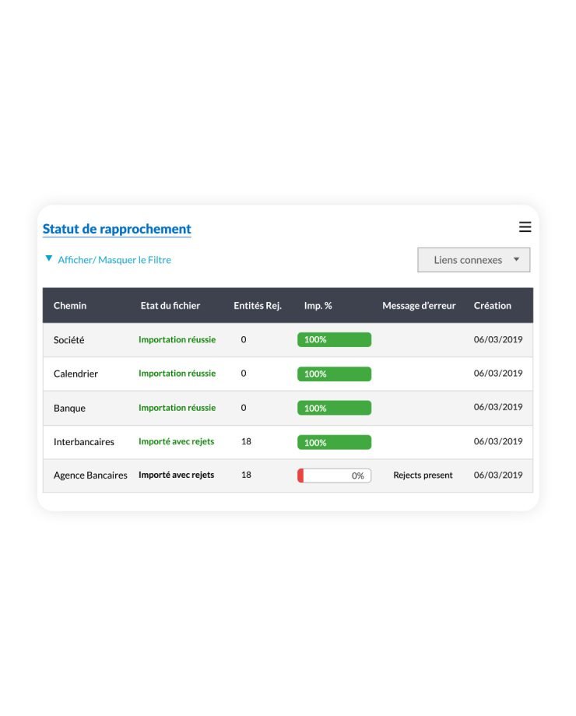Toggle the Afficher/ Masquer le Filtre link
The height and width of the screenshot is (716, 576).
pos(114,260)
